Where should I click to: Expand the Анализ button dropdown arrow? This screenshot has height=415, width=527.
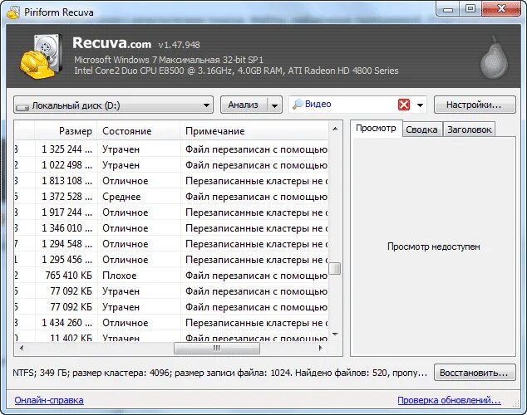click(274, 105)
